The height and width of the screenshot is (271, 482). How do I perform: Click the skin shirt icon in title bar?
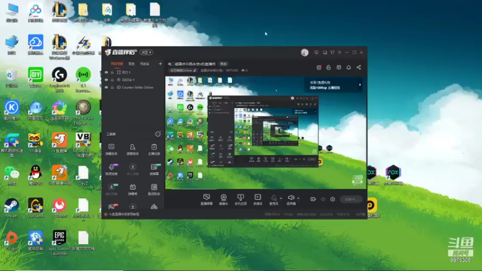pyautogui.click(x=333, y=52)
